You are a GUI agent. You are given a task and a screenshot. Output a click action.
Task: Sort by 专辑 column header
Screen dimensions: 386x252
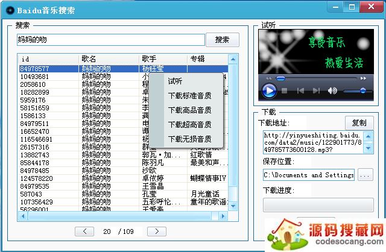click(x=207, y=59)
